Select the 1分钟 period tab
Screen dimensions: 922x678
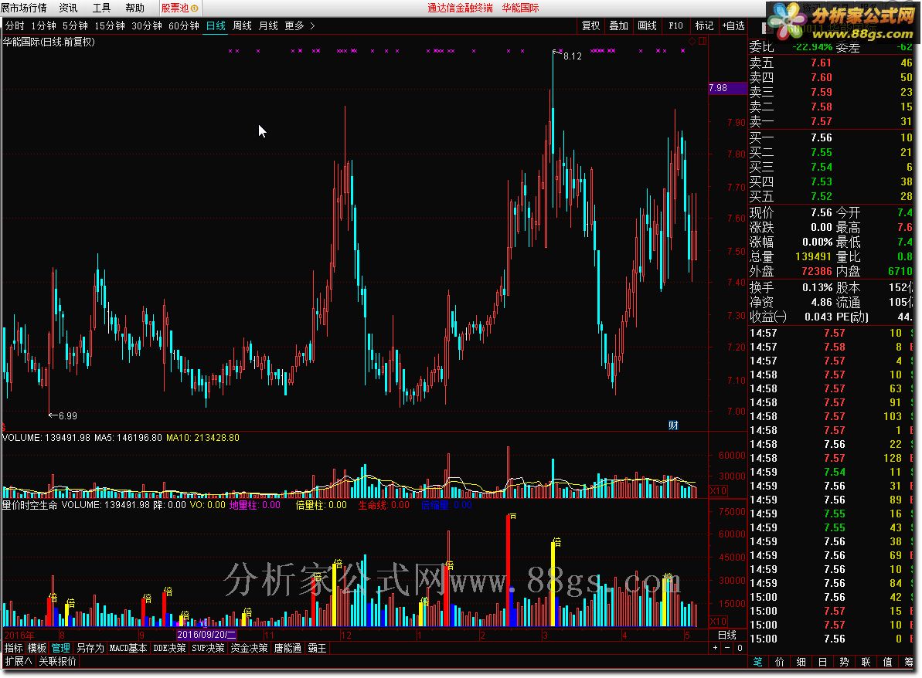pos(43,25)
